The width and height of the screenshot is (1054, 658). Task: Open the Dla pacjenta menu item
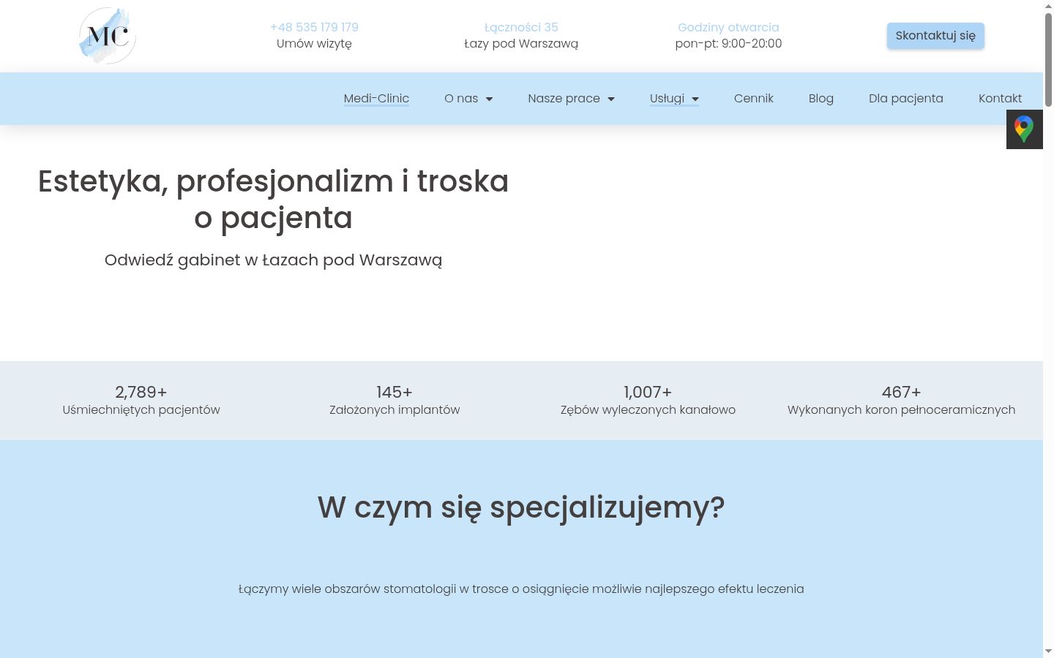[x=906, y=99]
